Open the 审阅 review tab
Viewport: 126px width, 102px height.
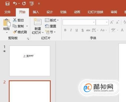[114, 12]
